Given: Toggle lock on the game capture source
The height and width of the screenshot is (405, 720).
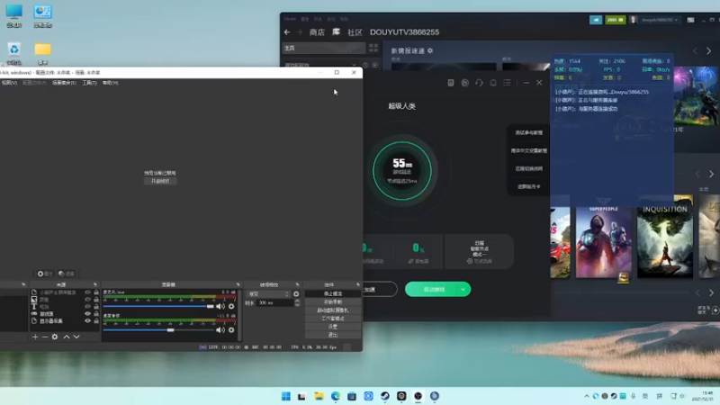Looking at the screenshot, I should pos(96,313).
